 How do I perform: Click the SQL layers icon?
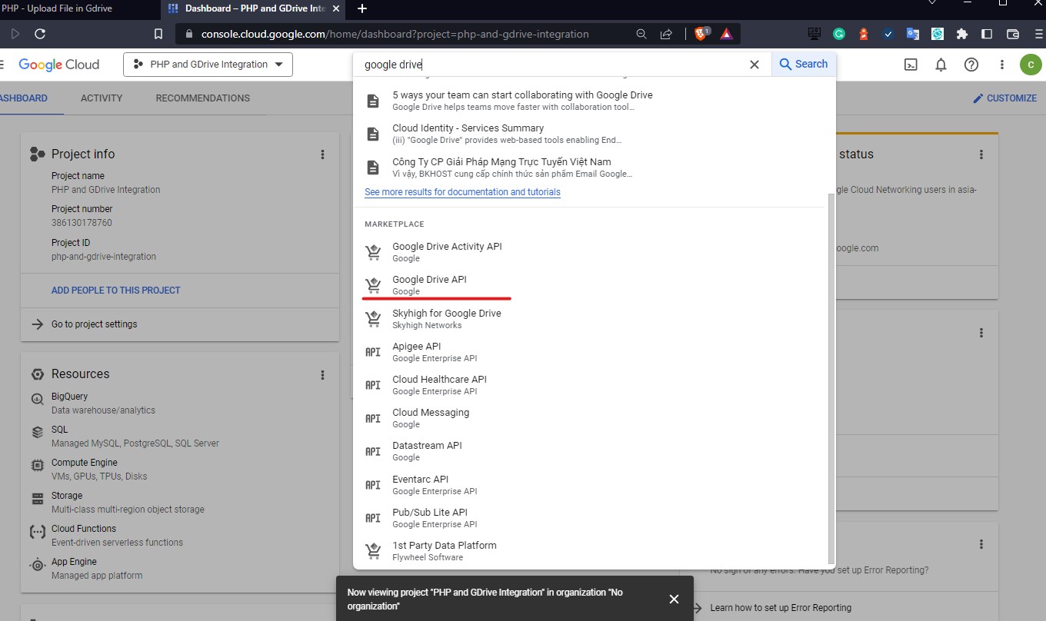tap(38, 433)
